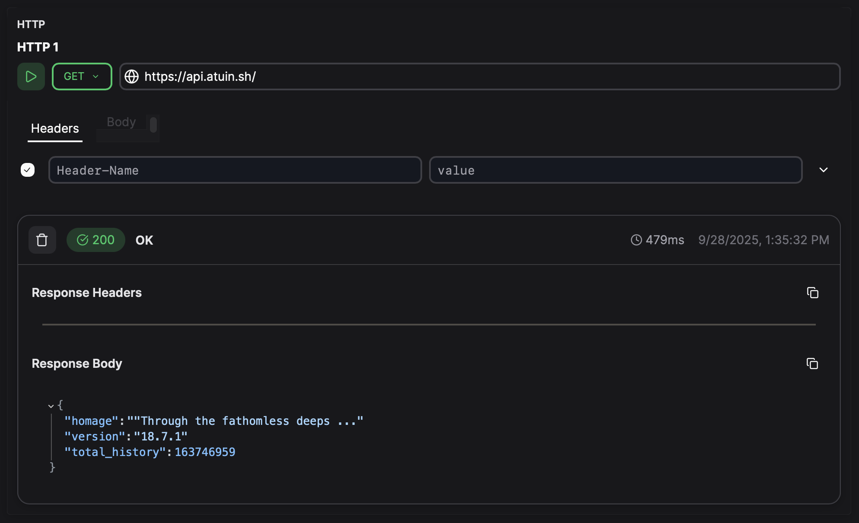Screen dimensions: 859x523
Task: Click the globe icon beside the URL
Action: (x=132, y=77)
